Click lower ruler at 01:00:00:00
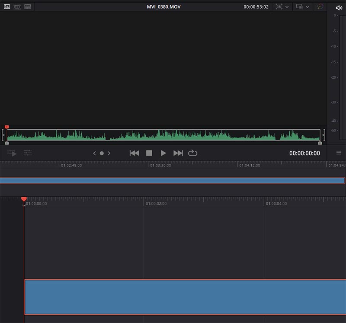Viewport: 346px width, 323px height. (36, 204)
